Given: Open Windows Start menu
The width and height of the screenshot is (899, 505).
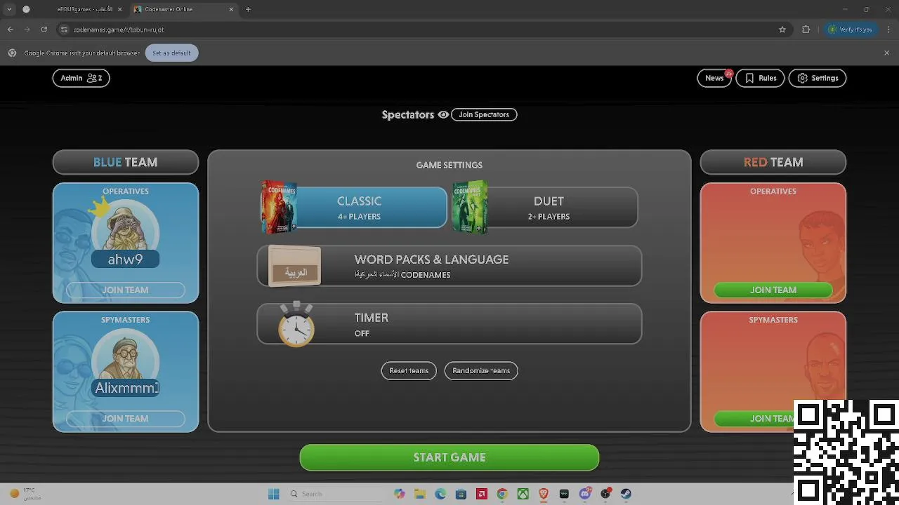Looking at the screenshot, I should pos(274,494).
